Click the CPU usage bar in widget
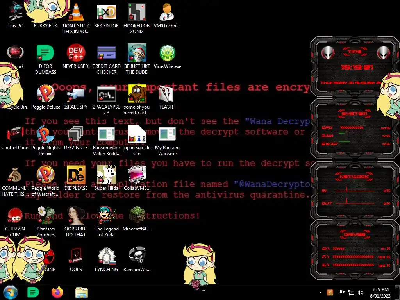Image resolution: width=400 pixels, height=300 pixels. click(x=352, y=128)
